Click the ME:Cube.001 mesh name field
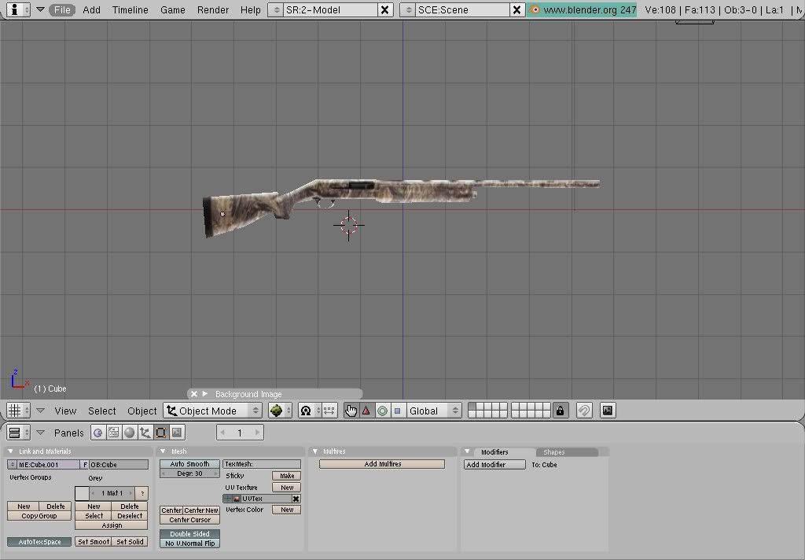805x560 pixels. [x=49, y=465]
